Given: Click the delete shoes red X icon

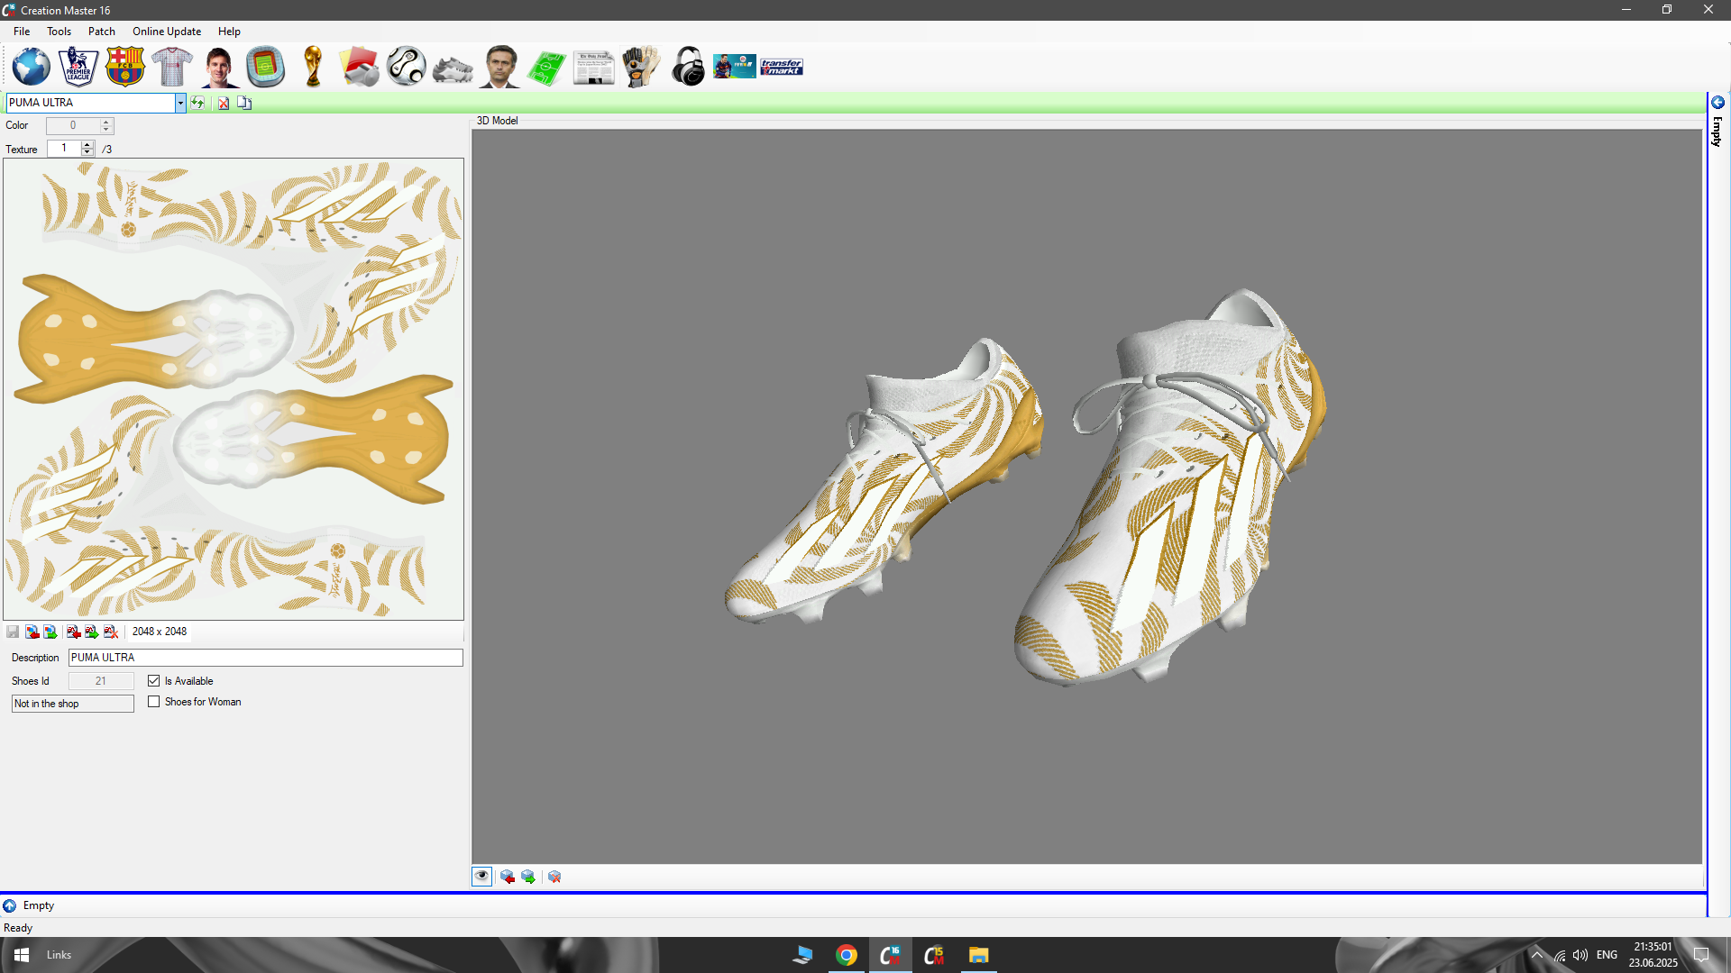Looking at the screenshot, I should pyautogui.click(x=224, y=103).
